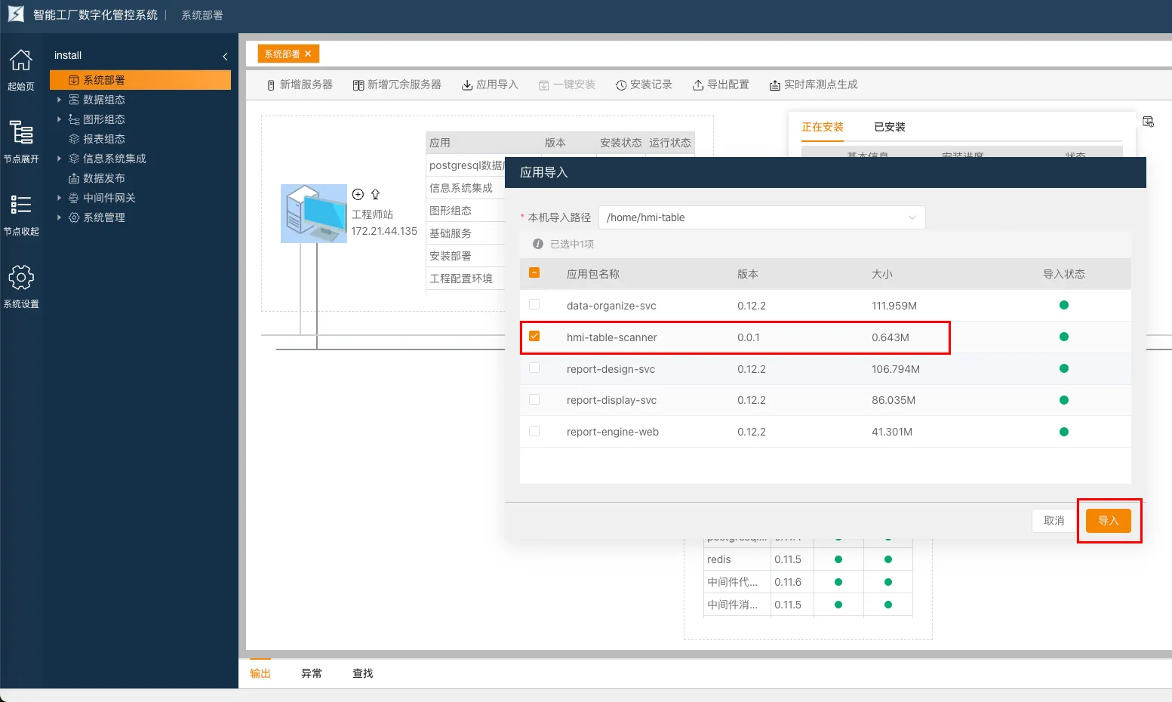Click the 导入 button
Image resolution: width=1172 pixels, height=702 pixels.
click(x=1108, y=521)
